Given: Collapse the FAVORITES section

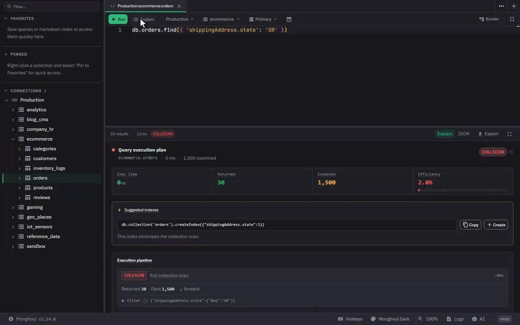Looking at the screenshot, I should [x=6, y=19].
